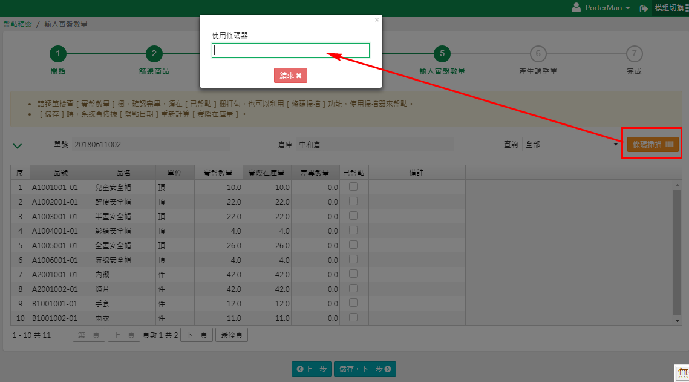Click the 品名 column header
Screen dimensions: 689x382
[x=124, y=173]
